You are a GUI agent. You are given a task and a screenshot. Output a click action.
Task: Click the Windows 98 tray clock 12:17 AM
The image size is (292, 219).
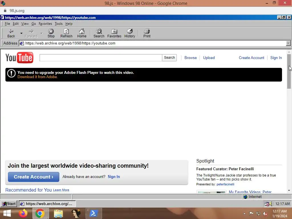pos(283,204)
